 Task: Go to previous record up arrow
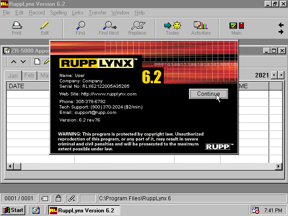[13, 62]
